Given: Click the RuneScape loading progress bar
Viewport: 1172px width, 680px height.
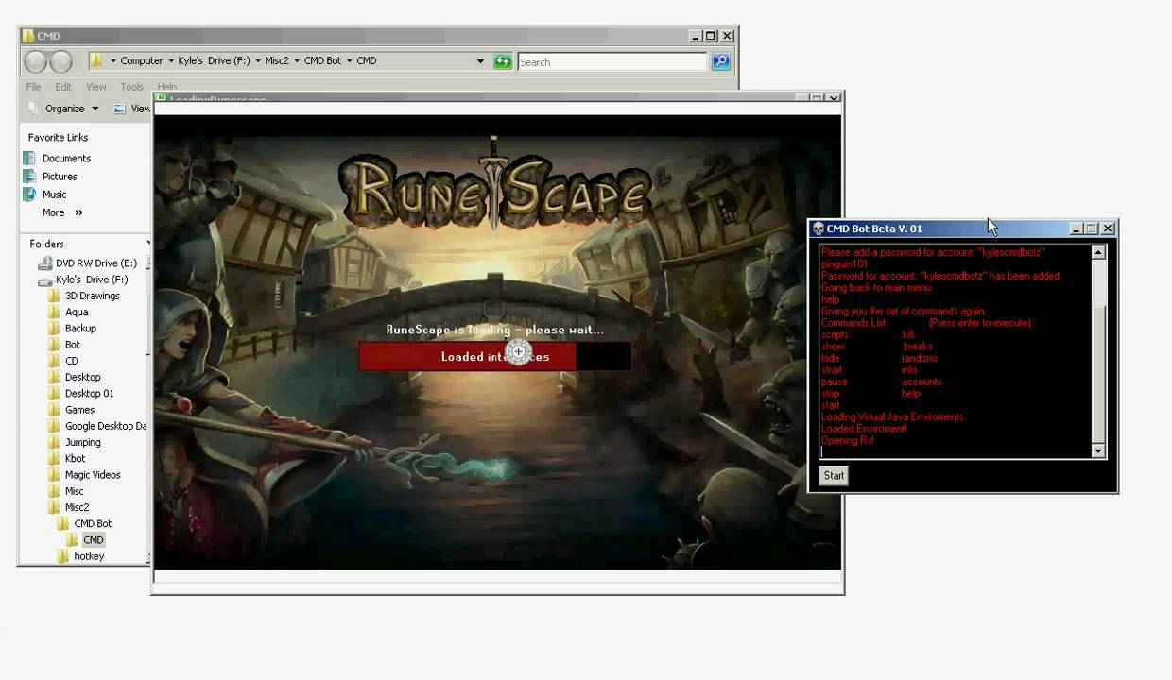Looking at the screenshot, I should click(x=495, y=356).
